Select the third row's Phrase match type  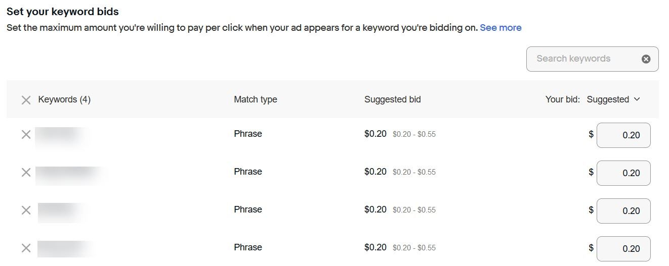248,209
